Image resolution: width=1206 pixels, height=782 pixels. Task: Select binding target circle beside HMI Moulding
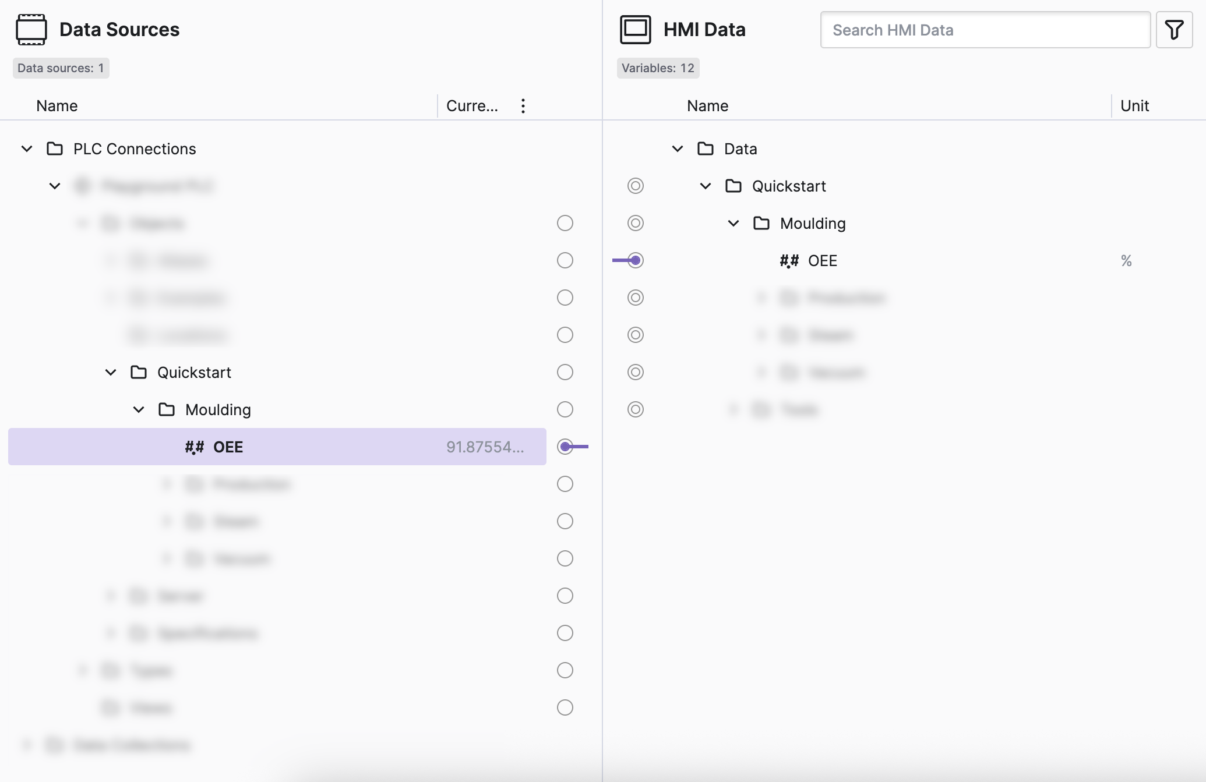click(636, 223)
